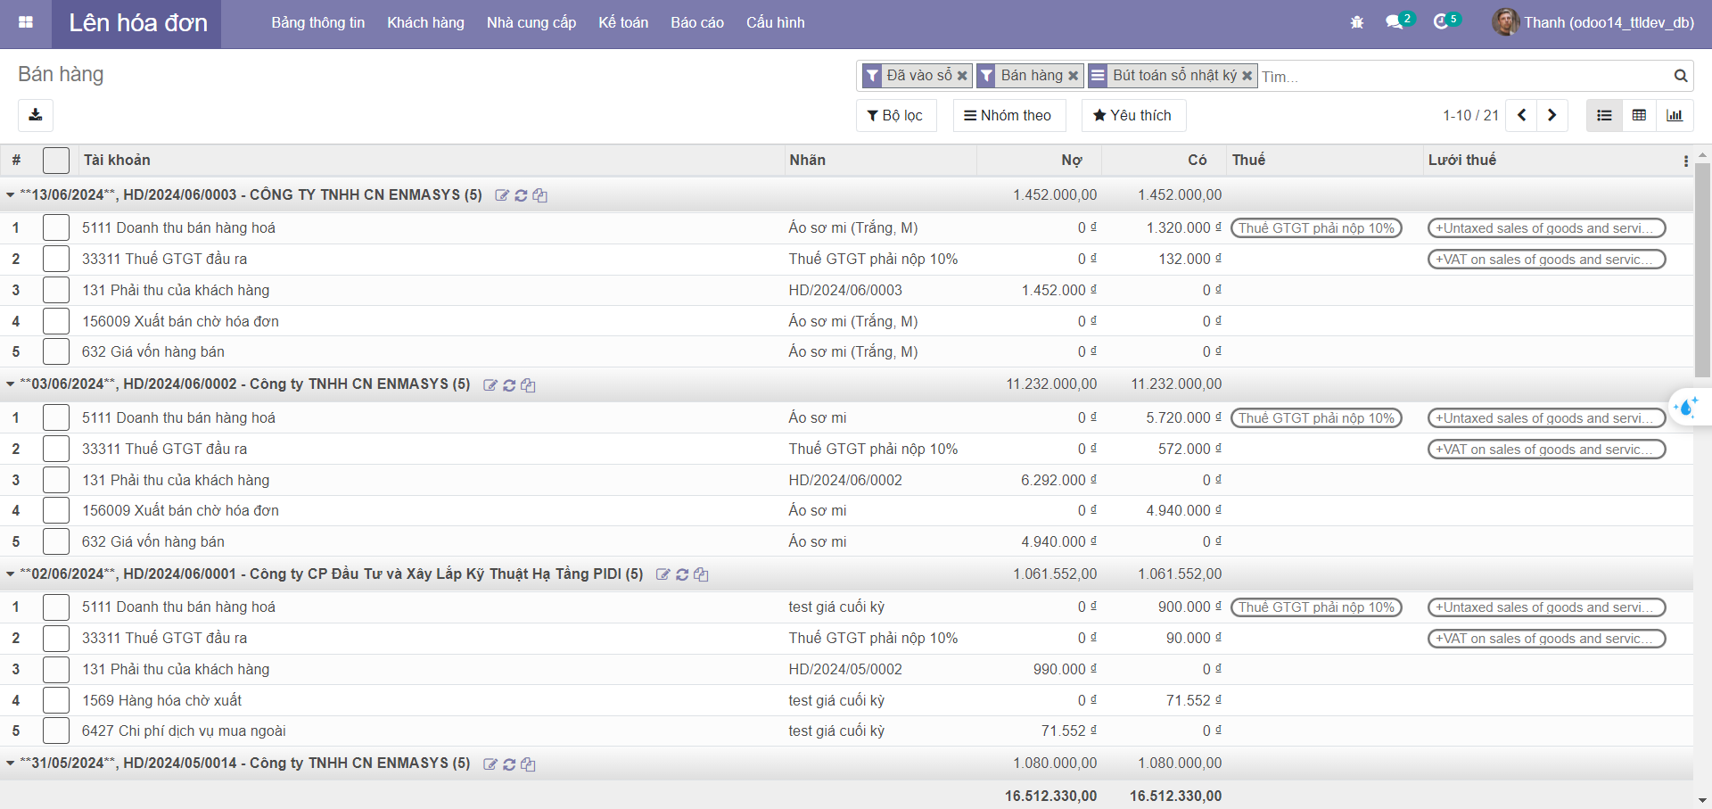Click the search magnifier icon
1712x809 pixels.
[x=1680, y=76]
